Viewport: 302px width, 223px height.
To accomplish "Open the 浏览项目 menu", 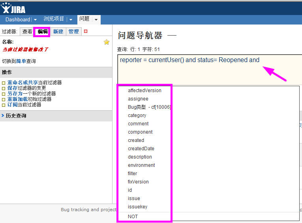I will click(54, 19).
